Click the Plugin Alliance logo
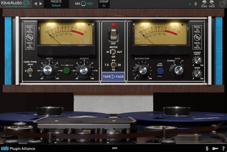The image size is (227, 152). (18, 148)
